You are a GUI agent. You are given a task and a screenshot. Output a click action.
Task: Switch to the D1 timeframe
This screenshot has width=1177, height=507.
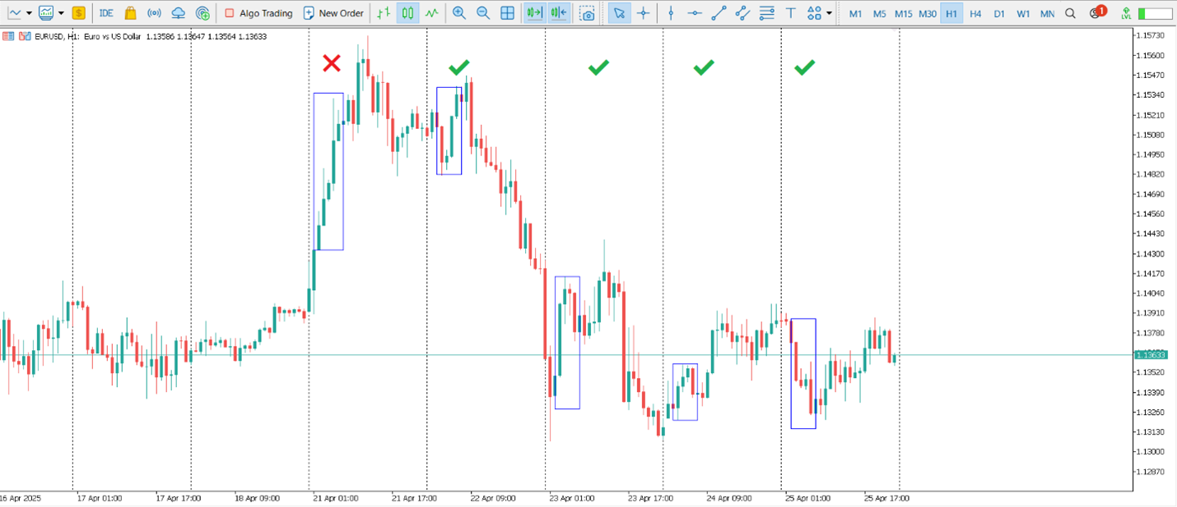[x=998, y=13]
